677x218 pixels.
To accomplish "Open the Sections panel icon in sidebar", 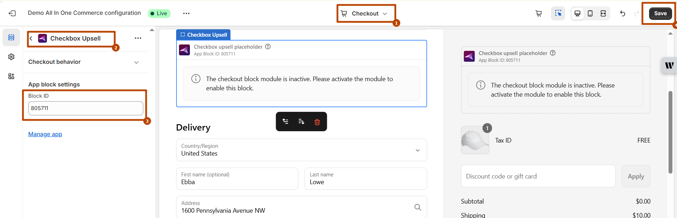I will [11, 37].
